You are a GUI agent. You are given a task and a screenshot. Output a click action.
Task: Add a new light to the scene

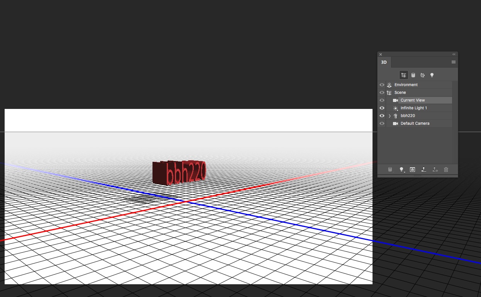(401, 170)
